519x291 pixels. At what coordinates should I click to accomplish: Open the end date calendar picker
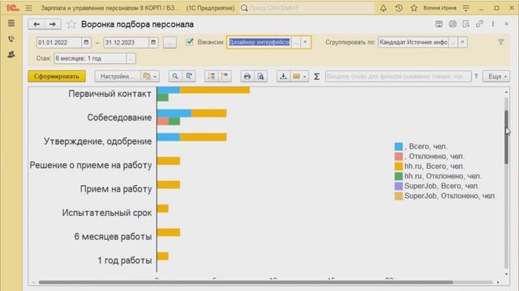[x=153, y=42]
